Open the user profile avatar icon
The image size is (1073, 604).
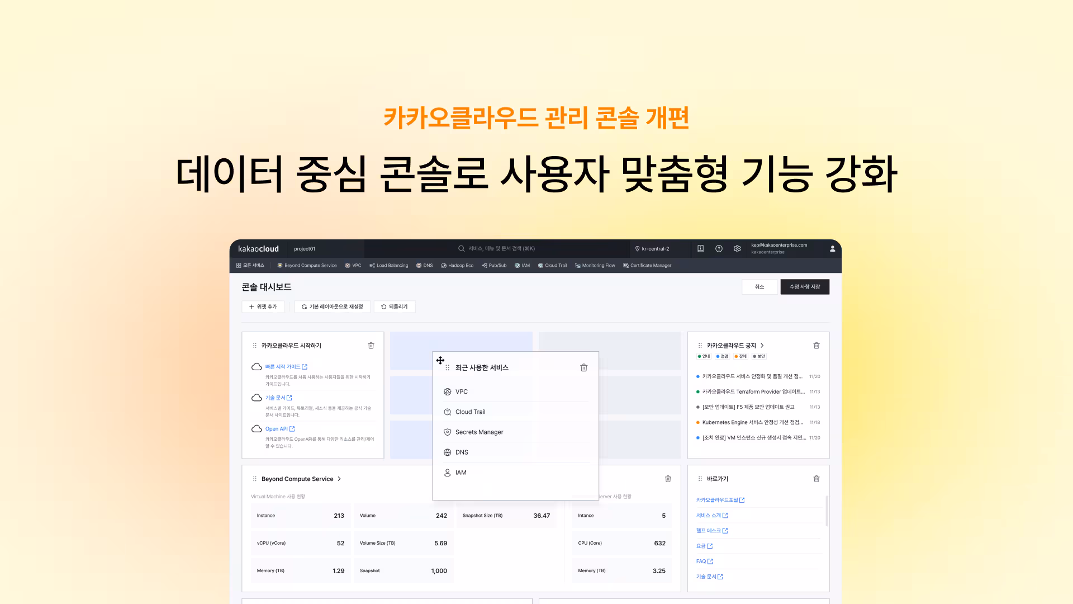832,249
